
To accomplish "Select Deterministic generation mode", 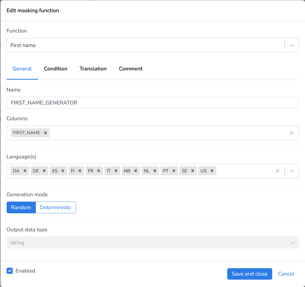I will click(56, 207).
